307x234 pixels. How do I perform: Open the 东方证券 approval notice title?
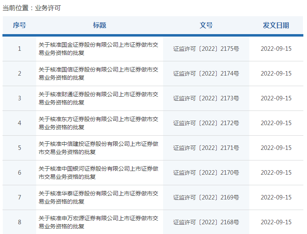pyautogui.click(x=98, y=123)
